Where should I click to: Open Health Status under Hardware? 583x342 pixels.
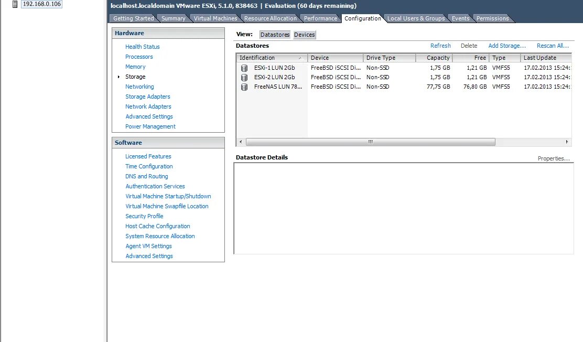143,47
